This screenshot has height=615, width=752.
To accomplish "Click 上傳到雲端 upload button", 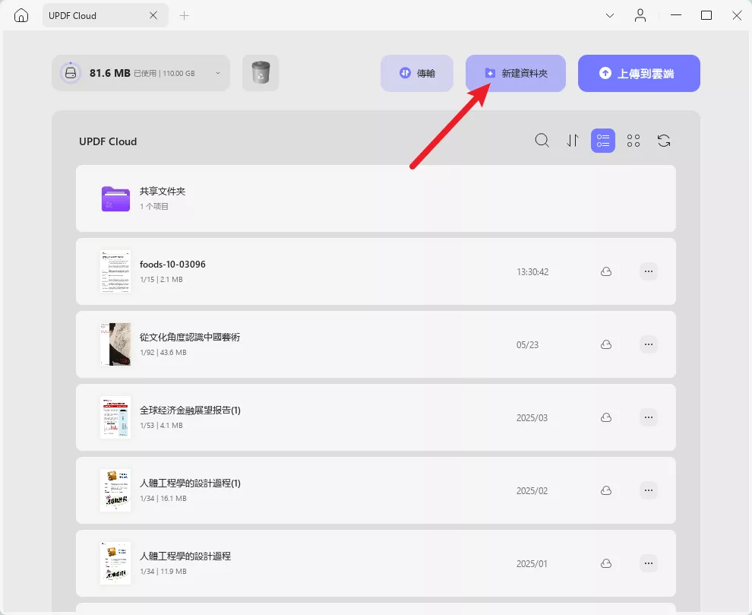I will (639, 73).
